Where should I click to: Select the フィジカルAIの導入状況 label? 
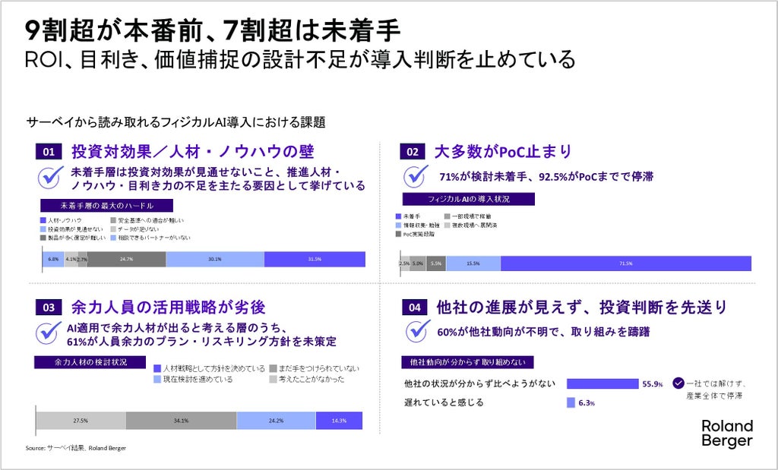(468, 199)
